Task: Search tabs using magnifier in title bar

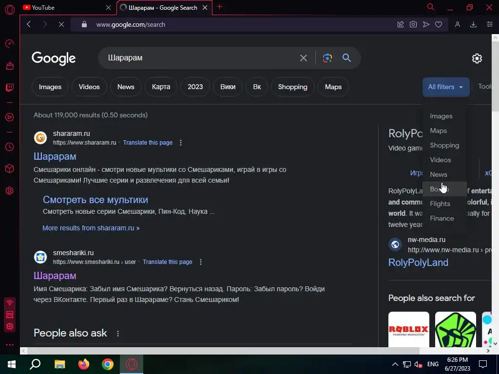Action: tap(431, 7)
